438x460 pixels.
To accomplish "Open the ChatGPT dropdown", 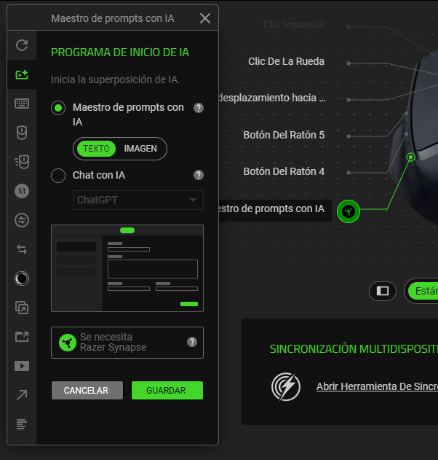I will pos(138,200).
